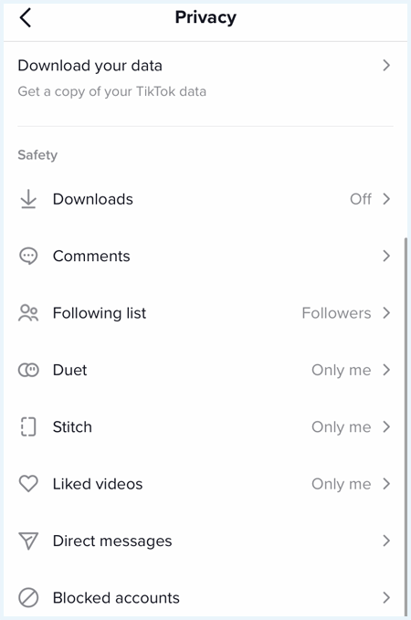The height and width of the screenshot is (620, 411).
Task: Open the Blocked accounts list
Action: click(205, 597)
